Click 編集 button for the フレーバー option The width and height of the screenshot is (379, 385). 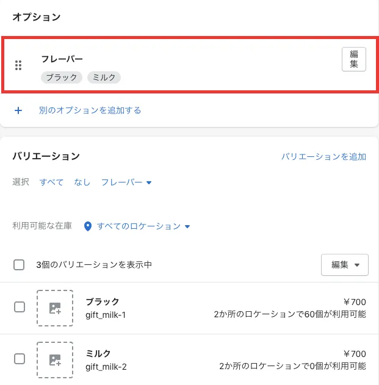click(354, 59)
